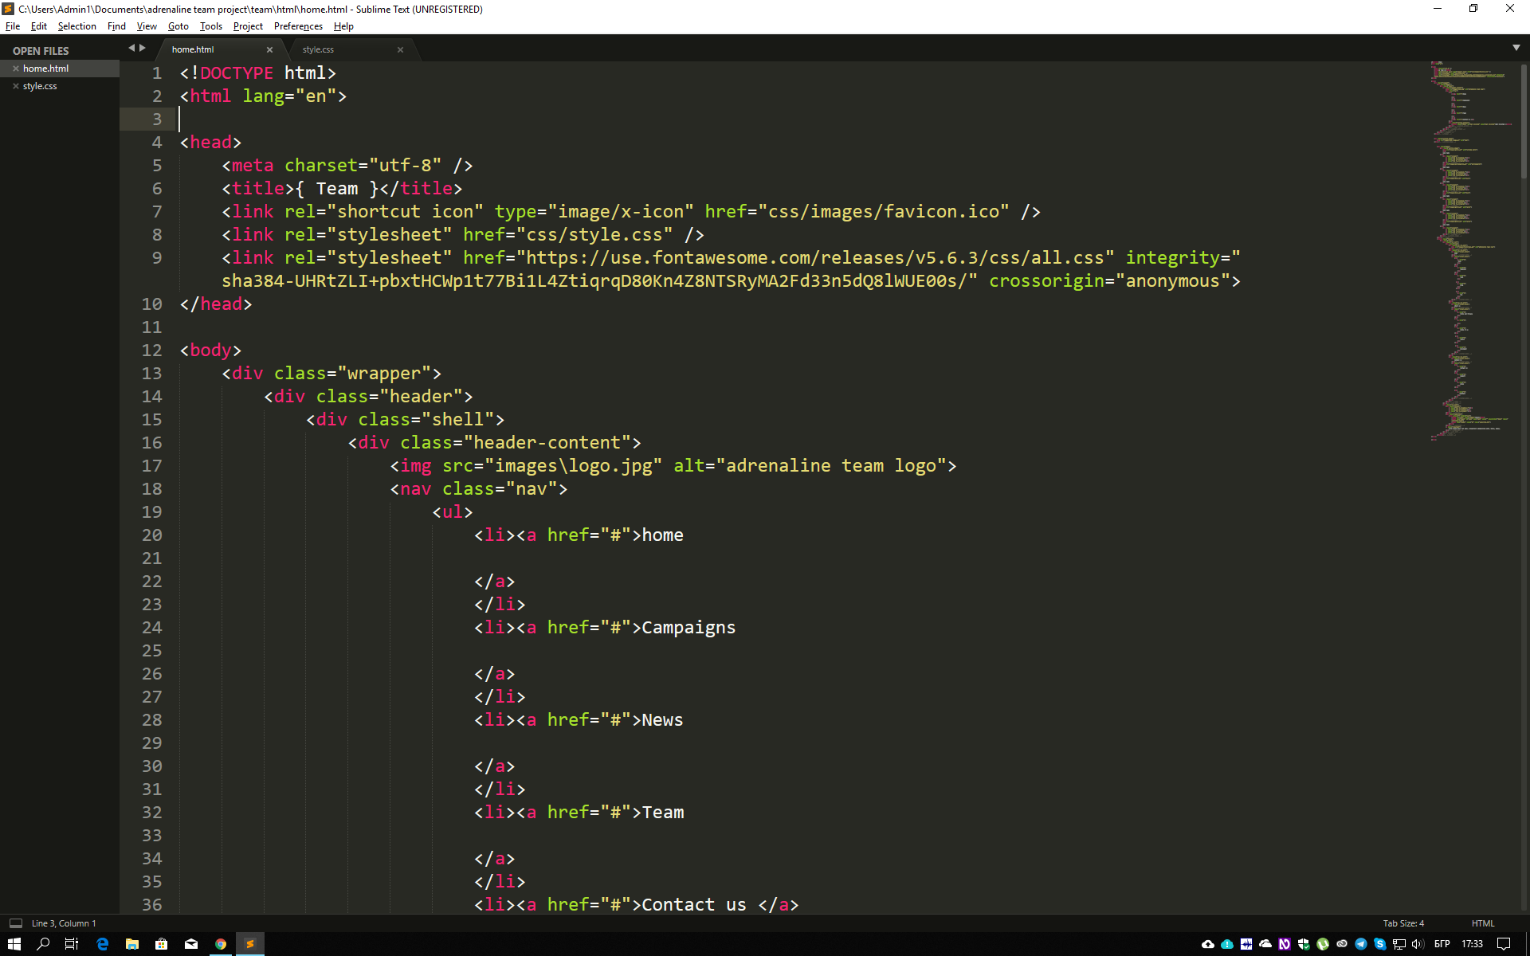Viewport: 1530px width, 956px height.
Task: Open the volume control in the tray
Action: coord(1418,944)
